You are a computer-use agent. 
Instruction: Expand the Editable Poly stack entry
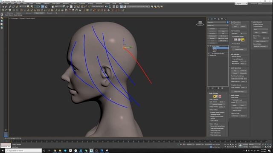click(x=209, y=55)
